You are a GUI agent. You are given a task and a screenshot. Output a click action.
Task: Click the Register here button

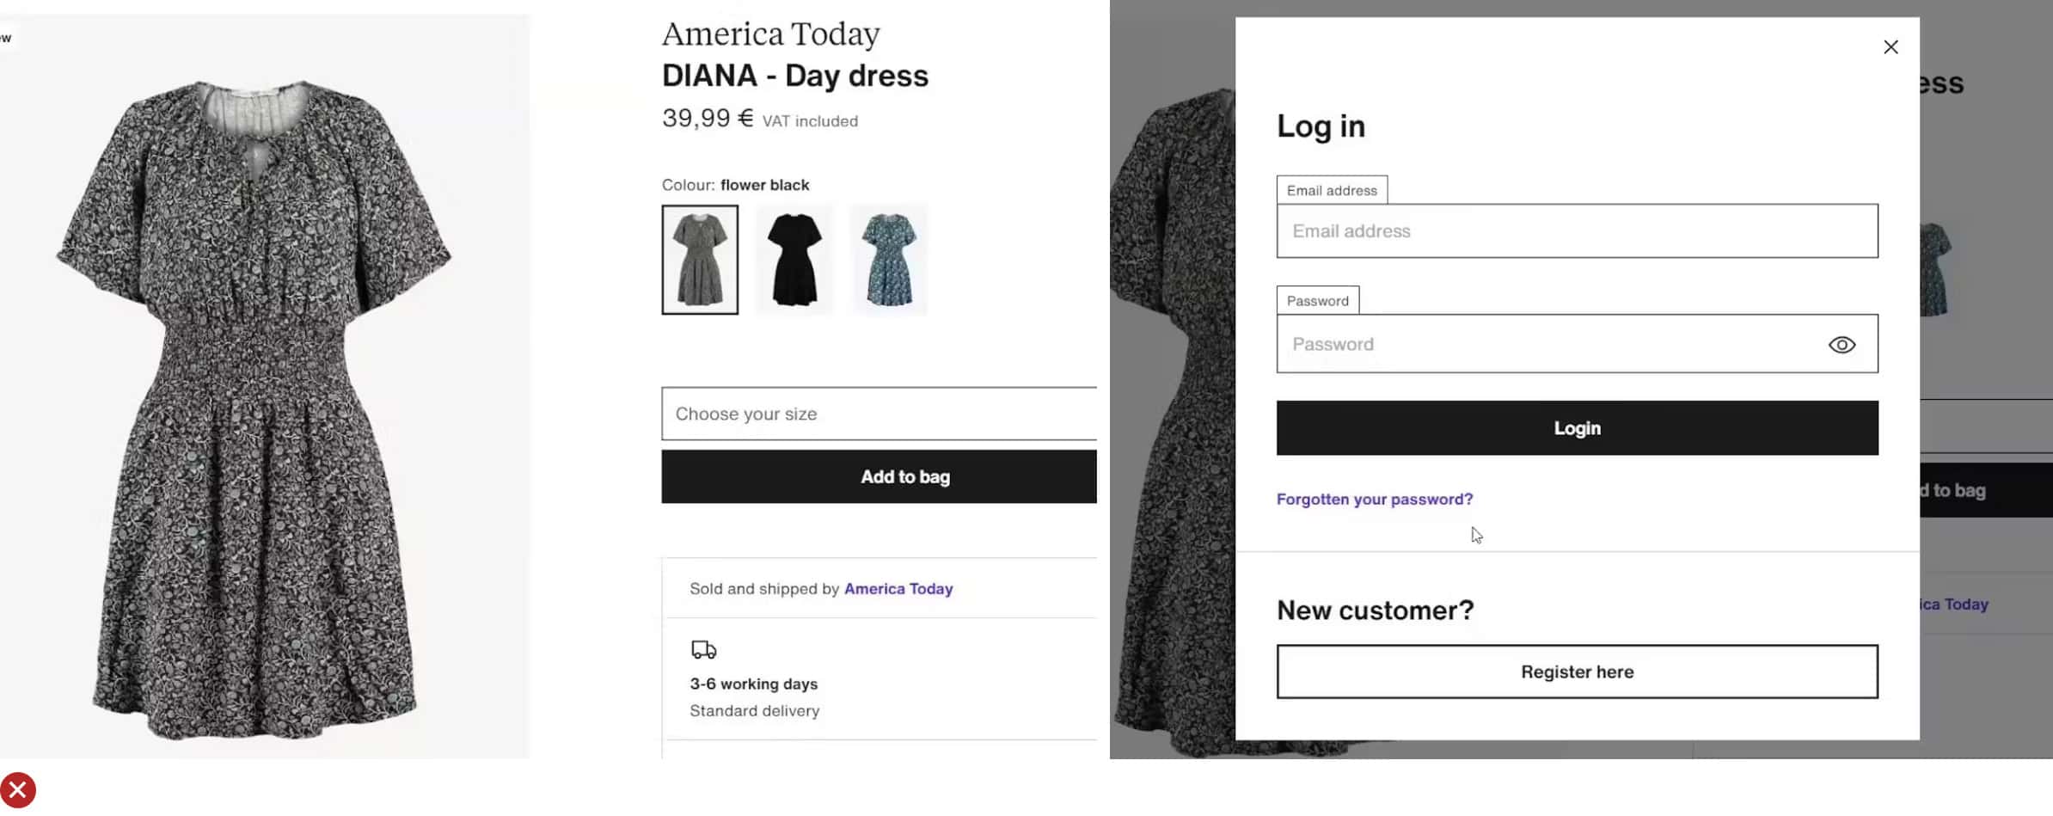tap(1577, 672)
